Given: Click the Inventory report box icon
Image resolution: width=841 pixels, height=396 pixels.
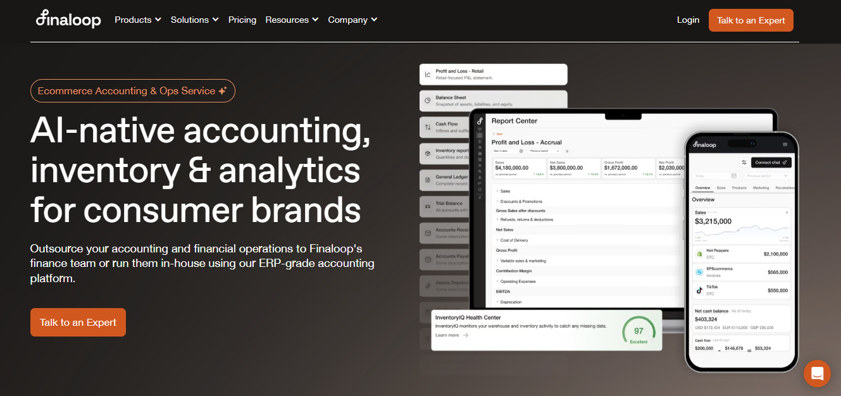Looking at the screenshot, I should point(428,153).
